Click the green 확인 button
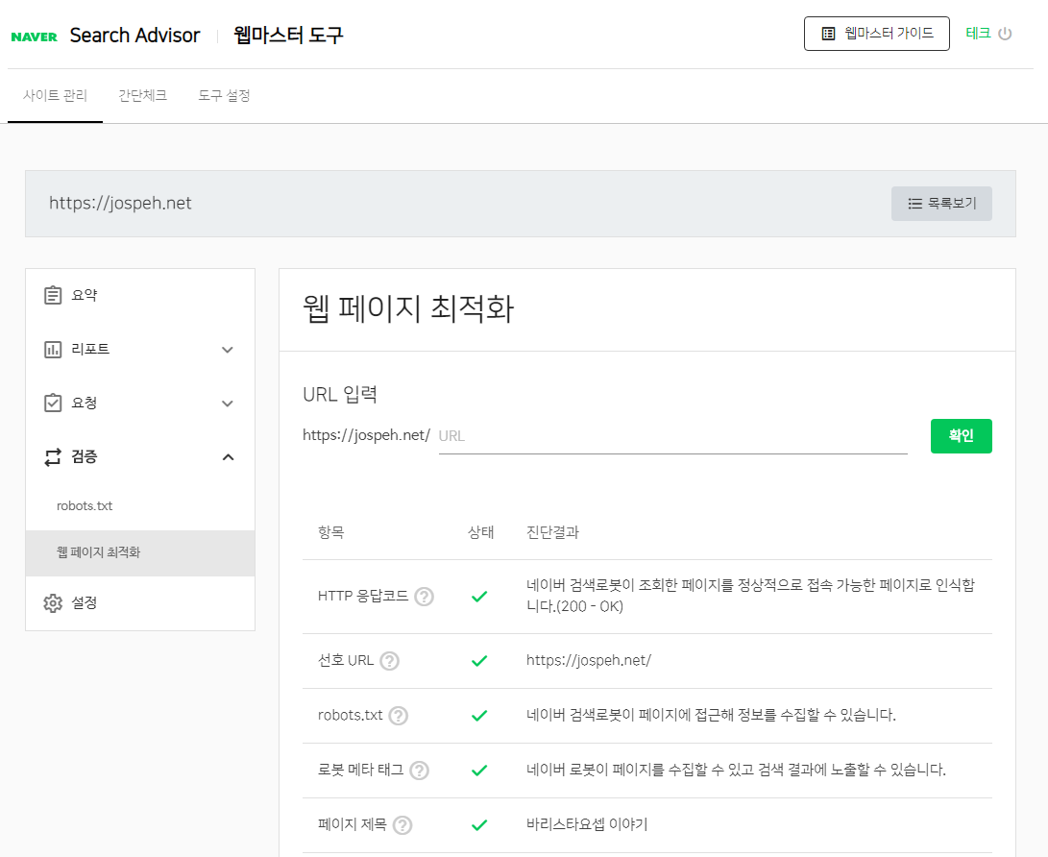Image resolution: width=1048 pixels, height=857 pixels. point(962,436)
